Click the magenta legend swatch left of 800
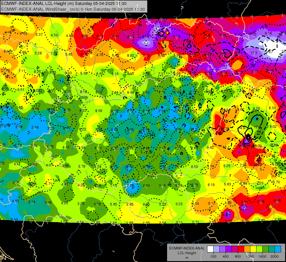 tap(235, 249)
